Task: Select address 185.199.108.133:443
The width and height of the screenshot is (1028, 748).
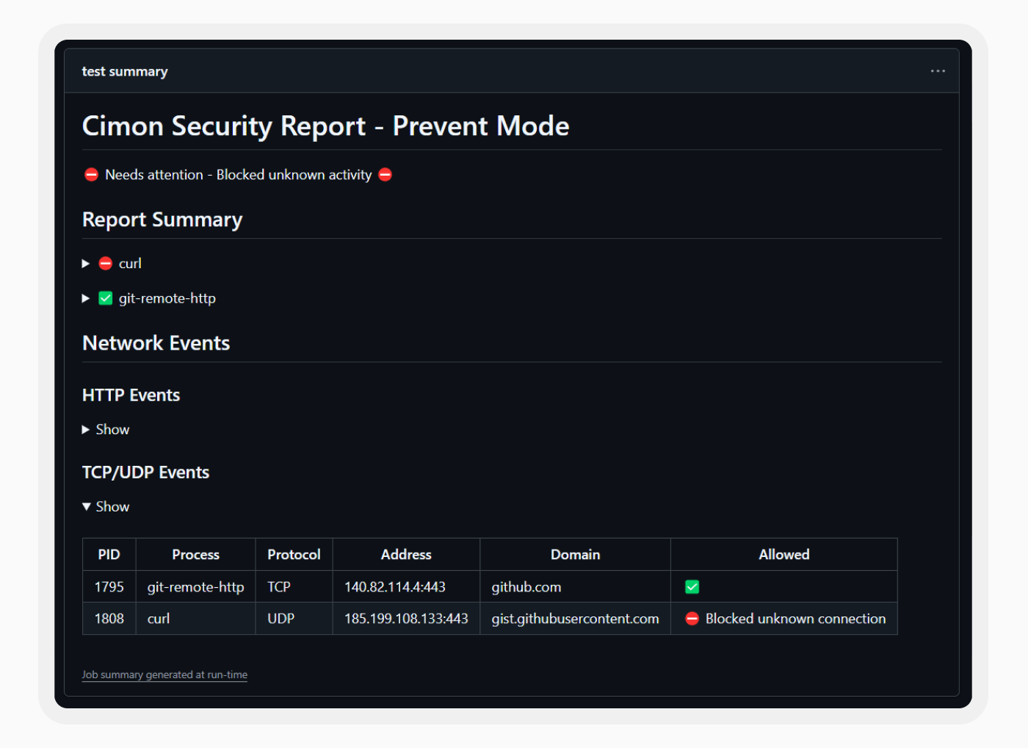Action: [x=406, y=619]
